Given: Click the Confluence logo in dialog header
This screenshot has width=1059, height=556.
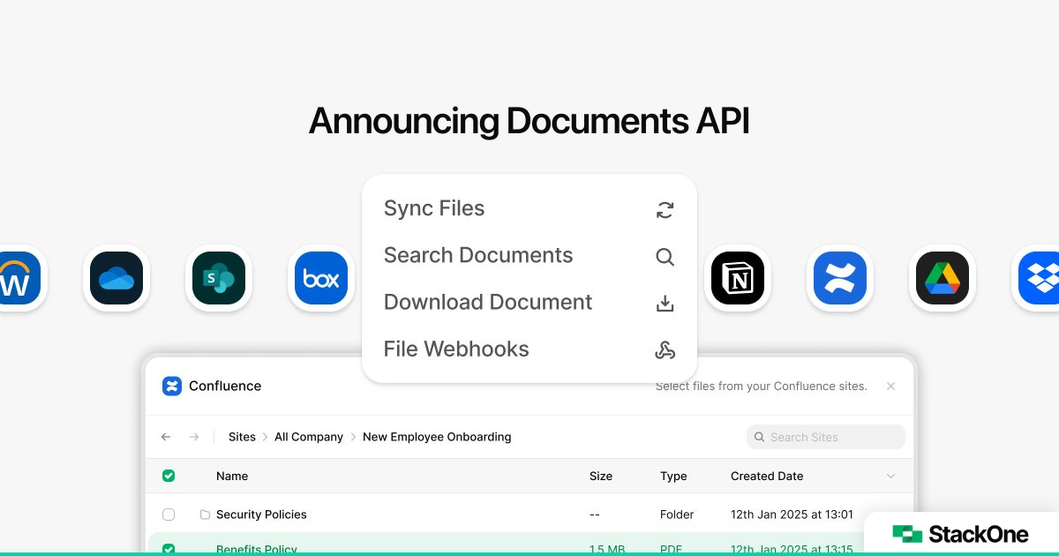Looking at the screenshot, I should tap(172, 386).
